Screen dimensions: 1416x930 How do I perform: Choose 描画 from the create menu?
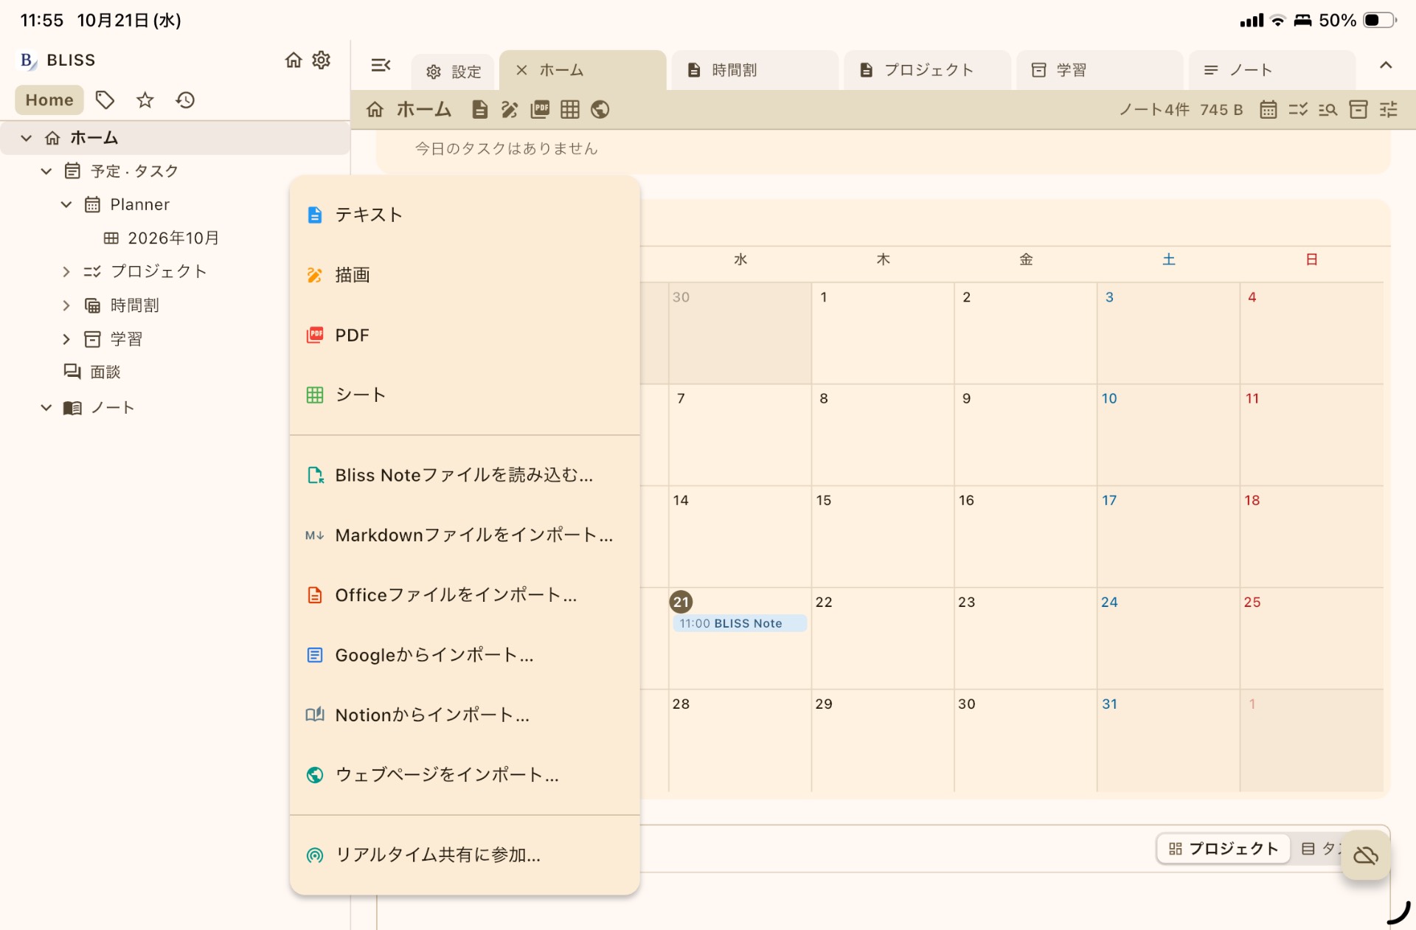pos(465,275)
